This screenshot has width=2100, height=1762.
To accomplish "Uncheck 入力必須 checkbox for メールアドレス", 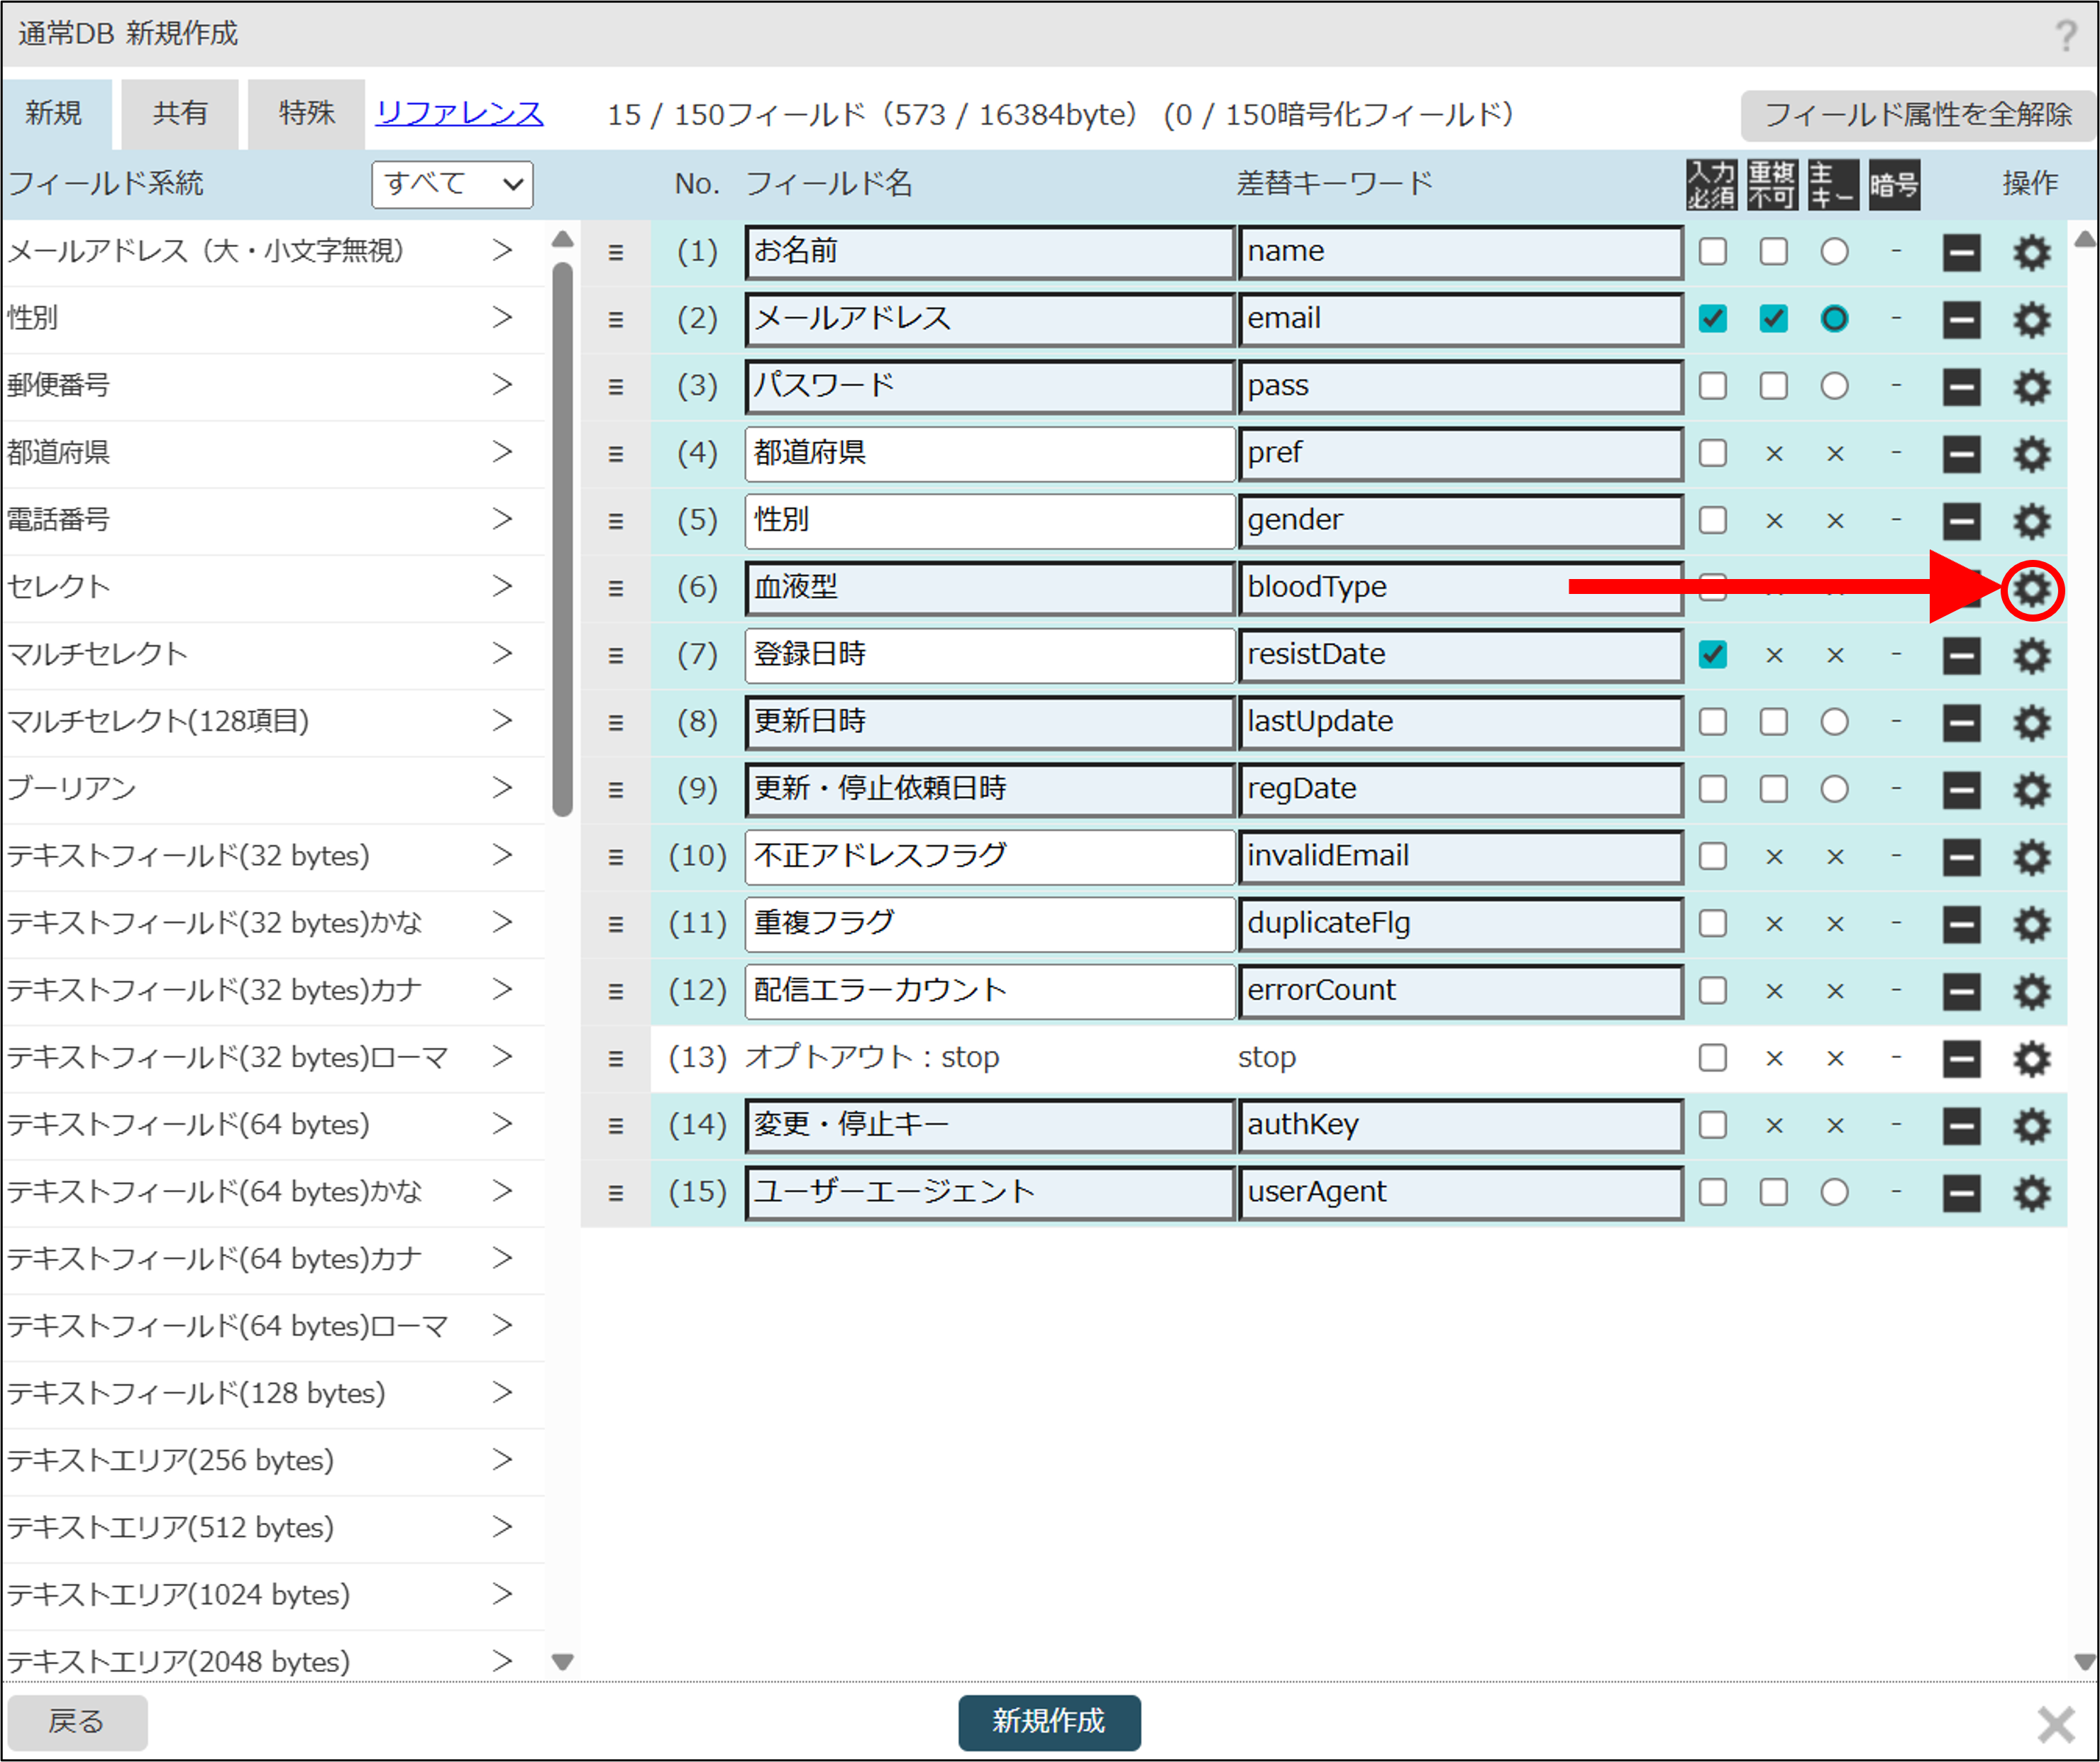I will pos(1713,319).
